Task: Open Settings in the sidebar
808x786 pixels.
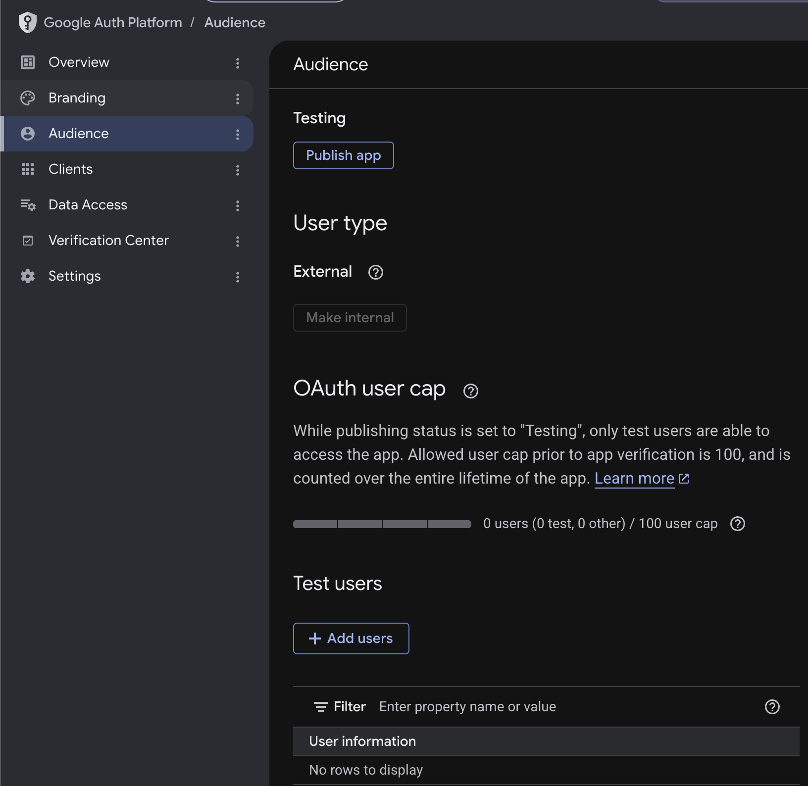Action: coord(127,276)
